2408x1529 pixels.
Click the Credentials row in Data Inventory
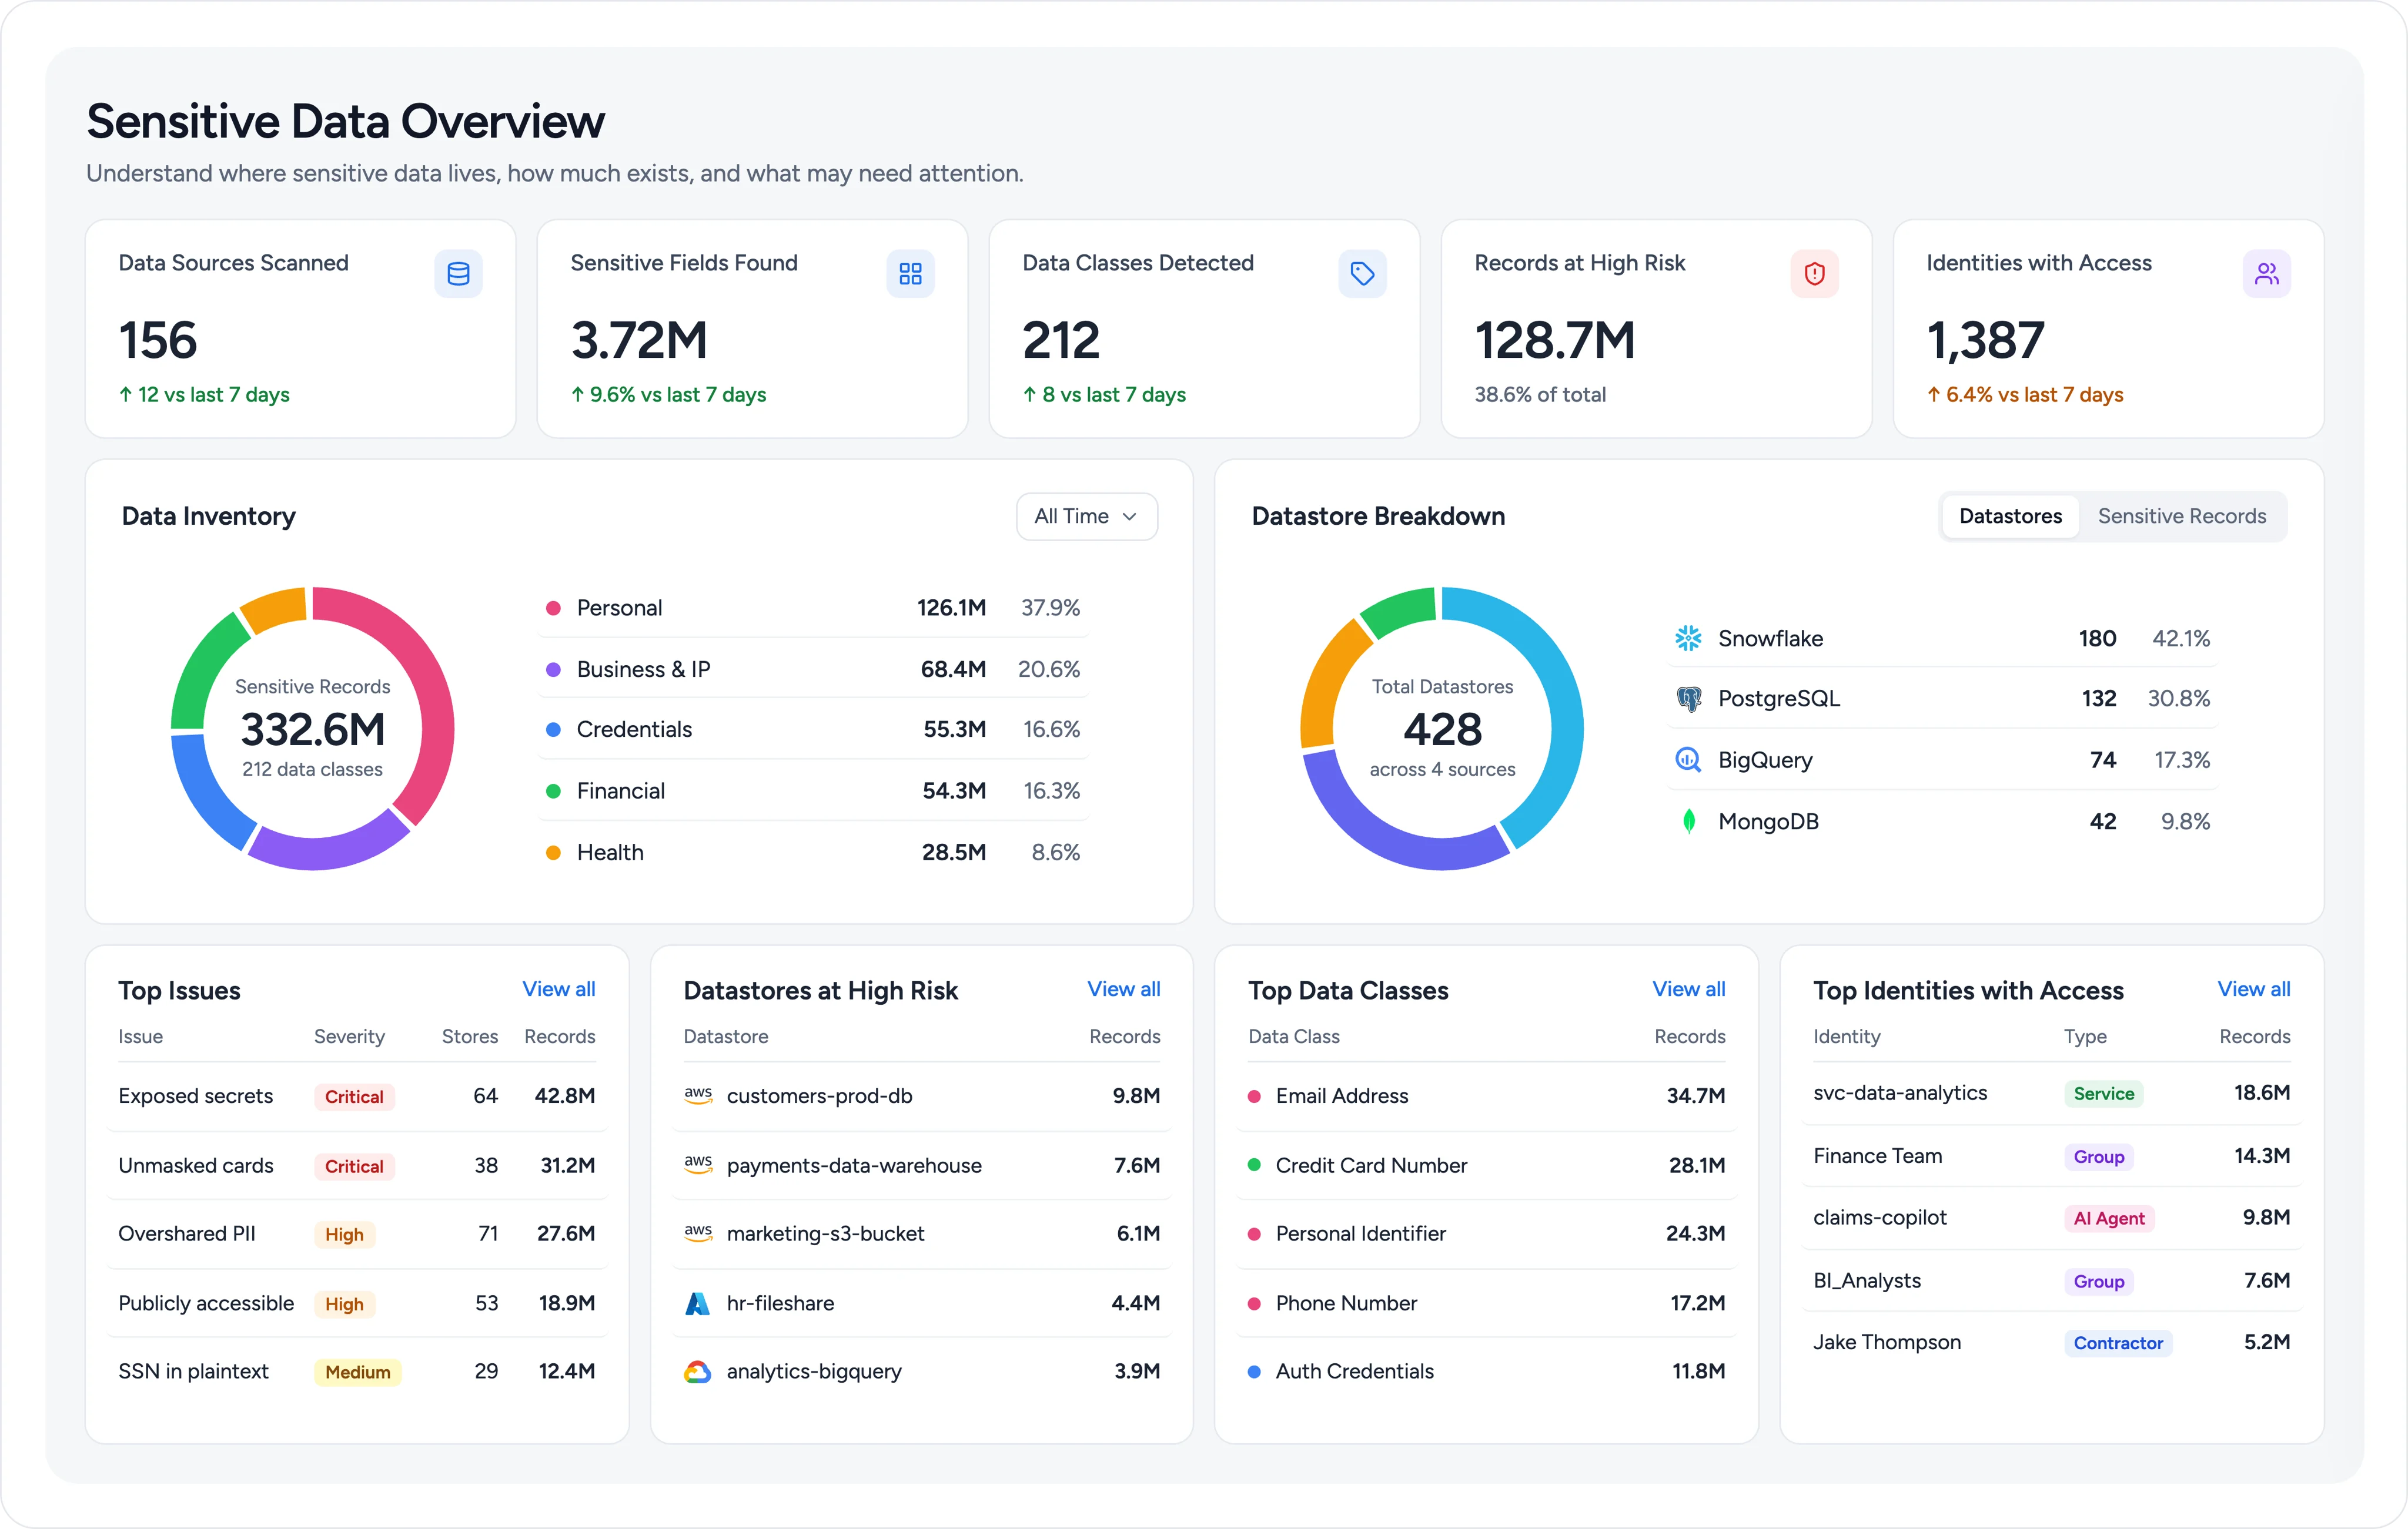tap(813, 729)
